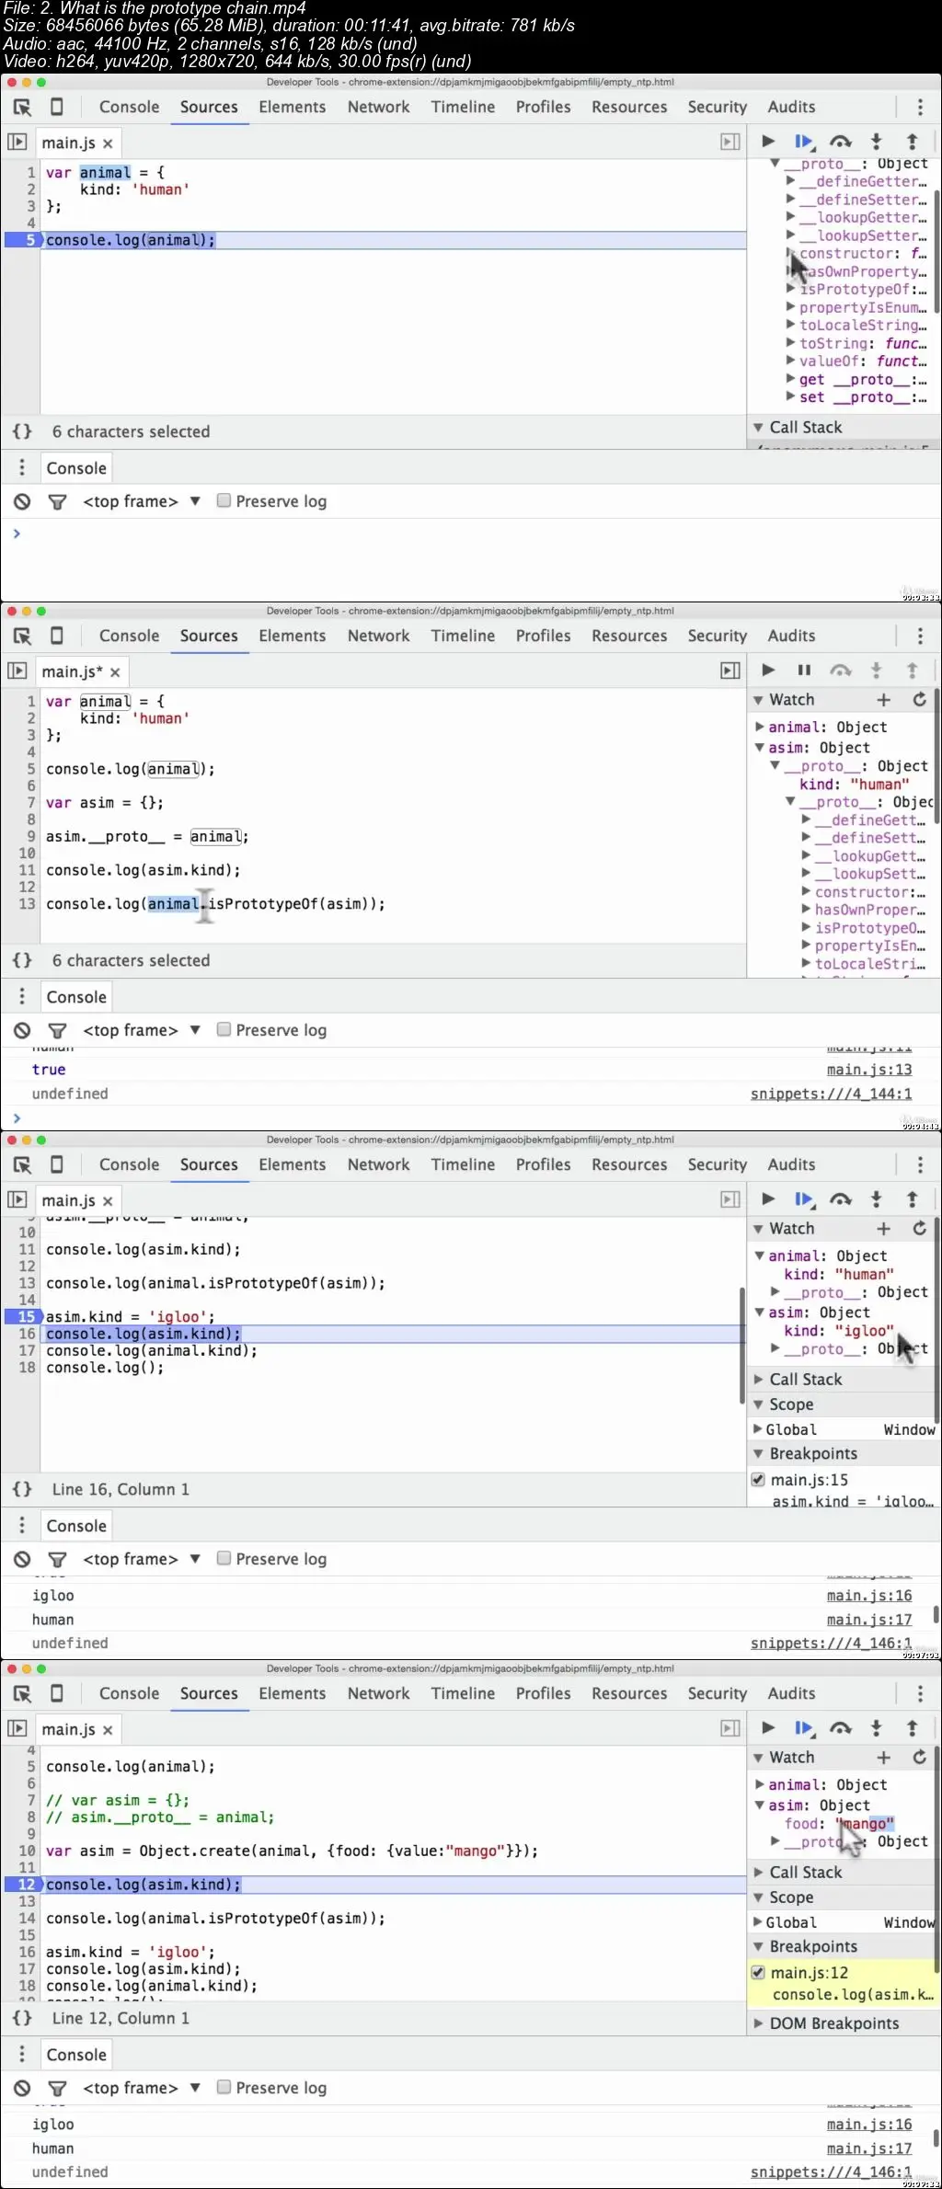
Task: Click console prompt input in top frame
Action: point(471,533)
